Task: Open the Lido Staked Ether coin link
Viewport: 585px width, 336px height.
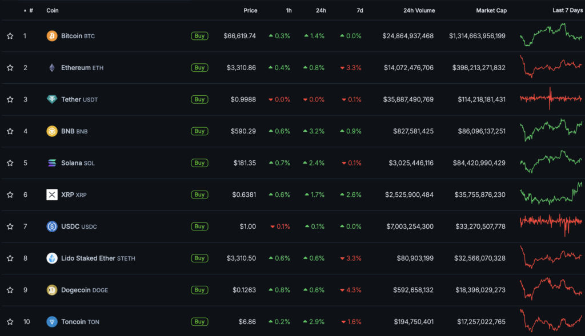Action: coord(88,258)
